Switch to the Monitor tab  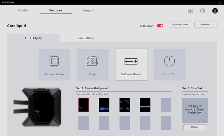pyautogui.click(x=23, y=10)
